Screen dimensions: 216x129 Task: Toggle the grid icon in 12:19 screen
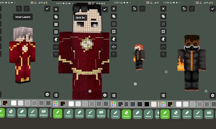(56, 24)
